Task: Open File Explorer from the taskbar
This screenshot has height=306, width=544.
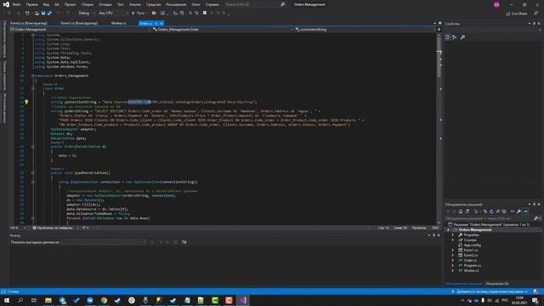Action: coord(48,300)
